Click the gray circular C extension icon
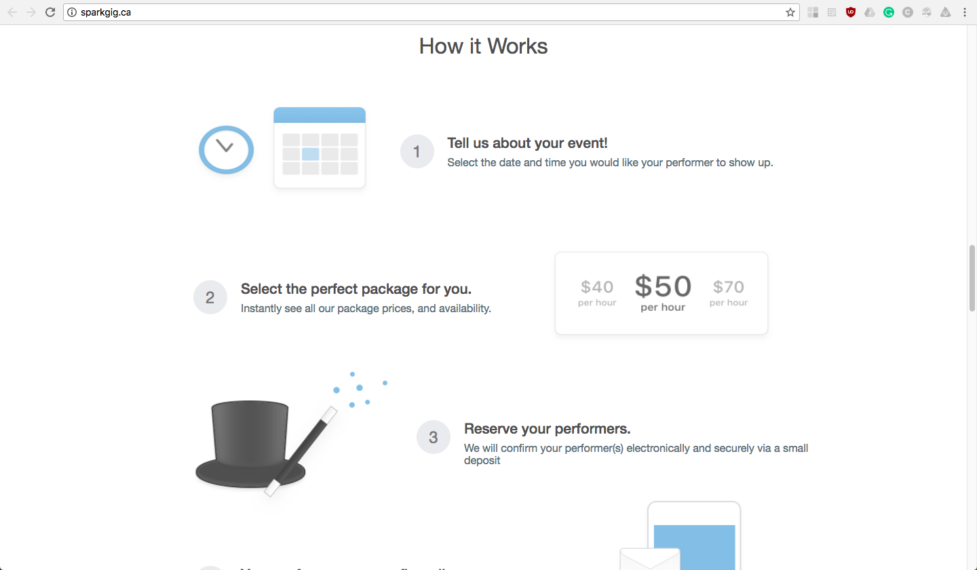Image resolution: width=977 pixels, height=570 pixels. click(x=908, y=12)
